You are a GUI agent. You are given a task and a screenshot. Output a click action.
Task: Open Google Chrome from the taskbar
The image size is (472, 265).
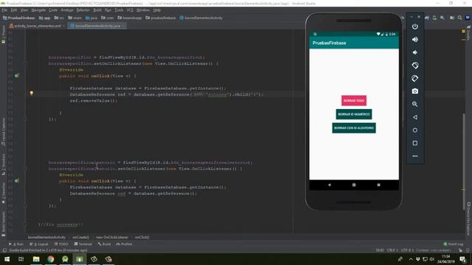pos(51,259)
